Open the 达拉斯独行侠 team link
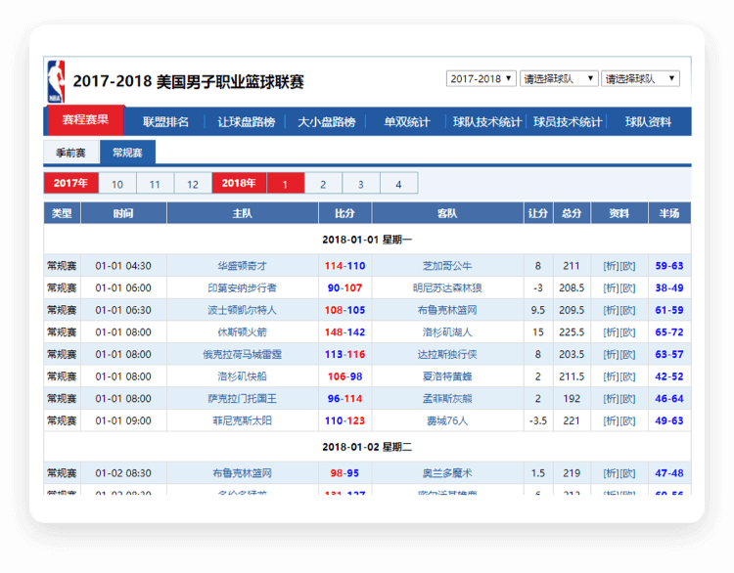Viewport: 734px width, 573px height. click(447, 354)
